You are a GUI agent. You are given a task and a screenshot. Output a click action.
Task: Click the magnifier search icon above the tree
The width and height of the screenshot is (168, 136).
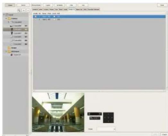tap(19, 11)
